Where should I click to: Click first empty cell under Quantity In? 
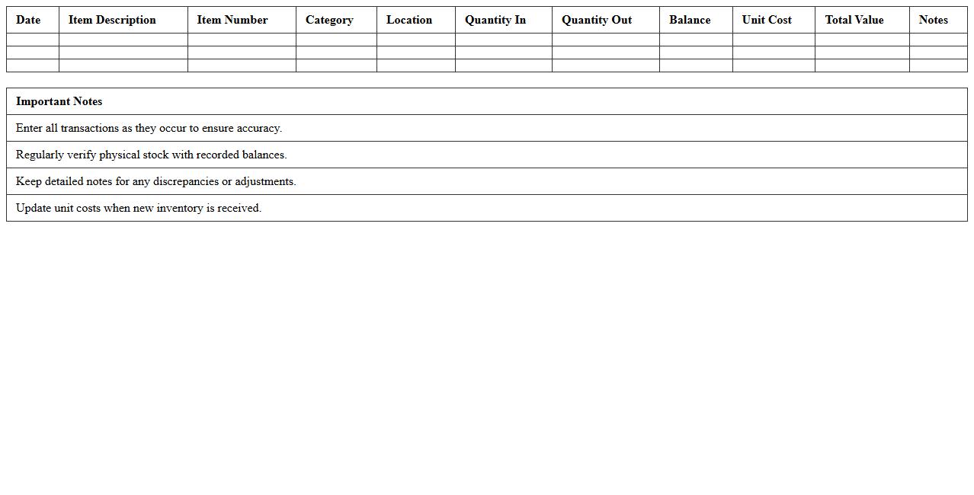pyautogui.click(x=504, y=40)
